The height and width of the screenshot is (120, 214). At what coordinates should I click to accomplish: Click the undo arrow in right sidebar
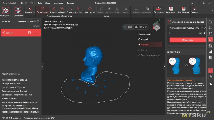coord(211,84)
